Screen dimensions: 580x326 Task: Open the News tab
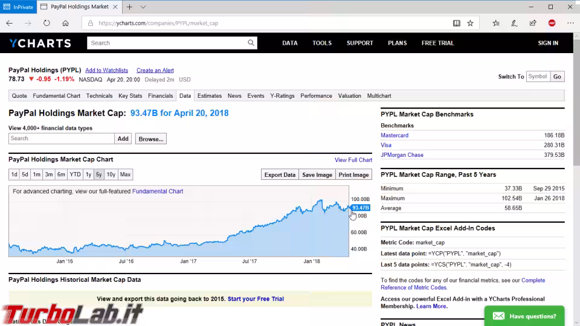pos(234,96)
